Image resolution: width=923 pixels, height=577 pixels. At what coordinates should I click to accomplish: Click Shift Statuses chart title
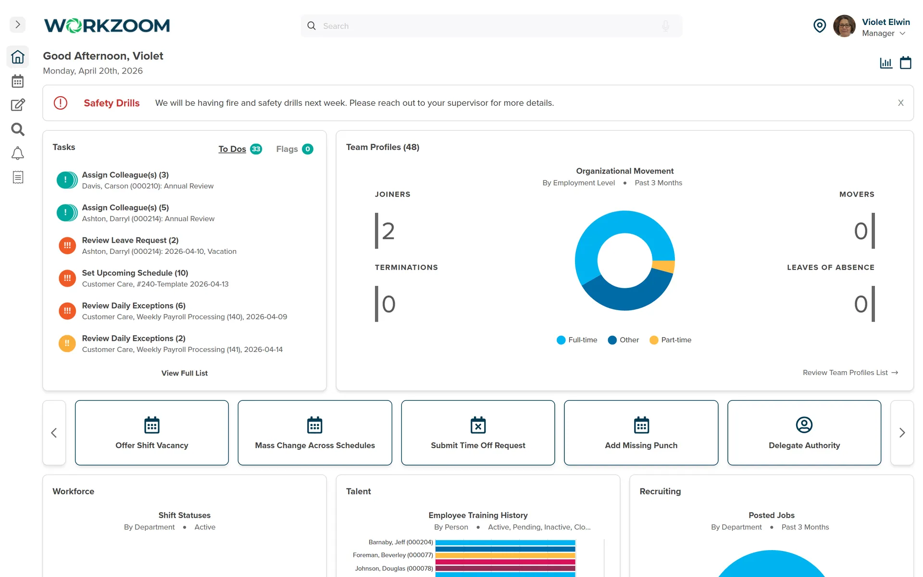pyautogui.click(x=185, y=515)
